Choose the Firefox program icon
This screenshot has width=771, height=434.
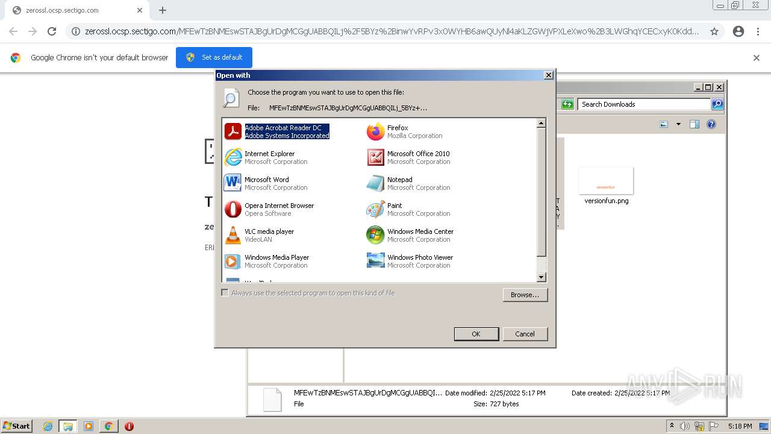375,131
